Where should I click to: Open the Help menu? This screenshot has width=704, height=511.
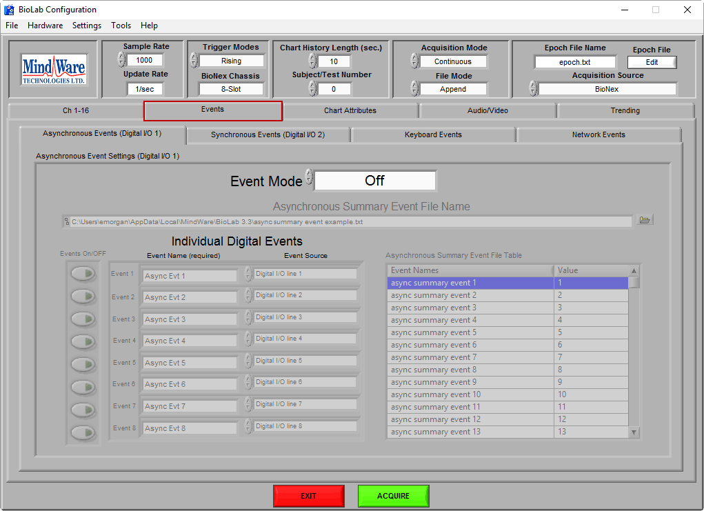click(149, 26)
